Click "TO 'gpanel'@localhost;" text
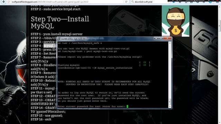The height and width of the screenshot is (124, 221). tap(48, 112)
